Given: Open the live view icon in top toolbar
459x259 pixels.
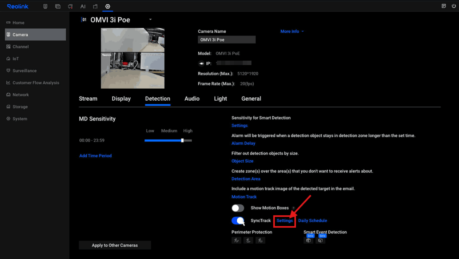Looking at the screenshot, I should pyautogui.click(x=45, y=6).
